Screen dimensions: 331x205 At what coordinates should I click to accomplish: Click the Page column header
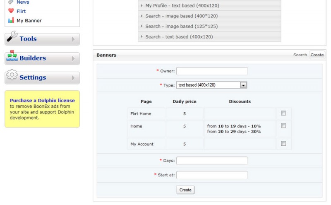(x=146, y=101)
